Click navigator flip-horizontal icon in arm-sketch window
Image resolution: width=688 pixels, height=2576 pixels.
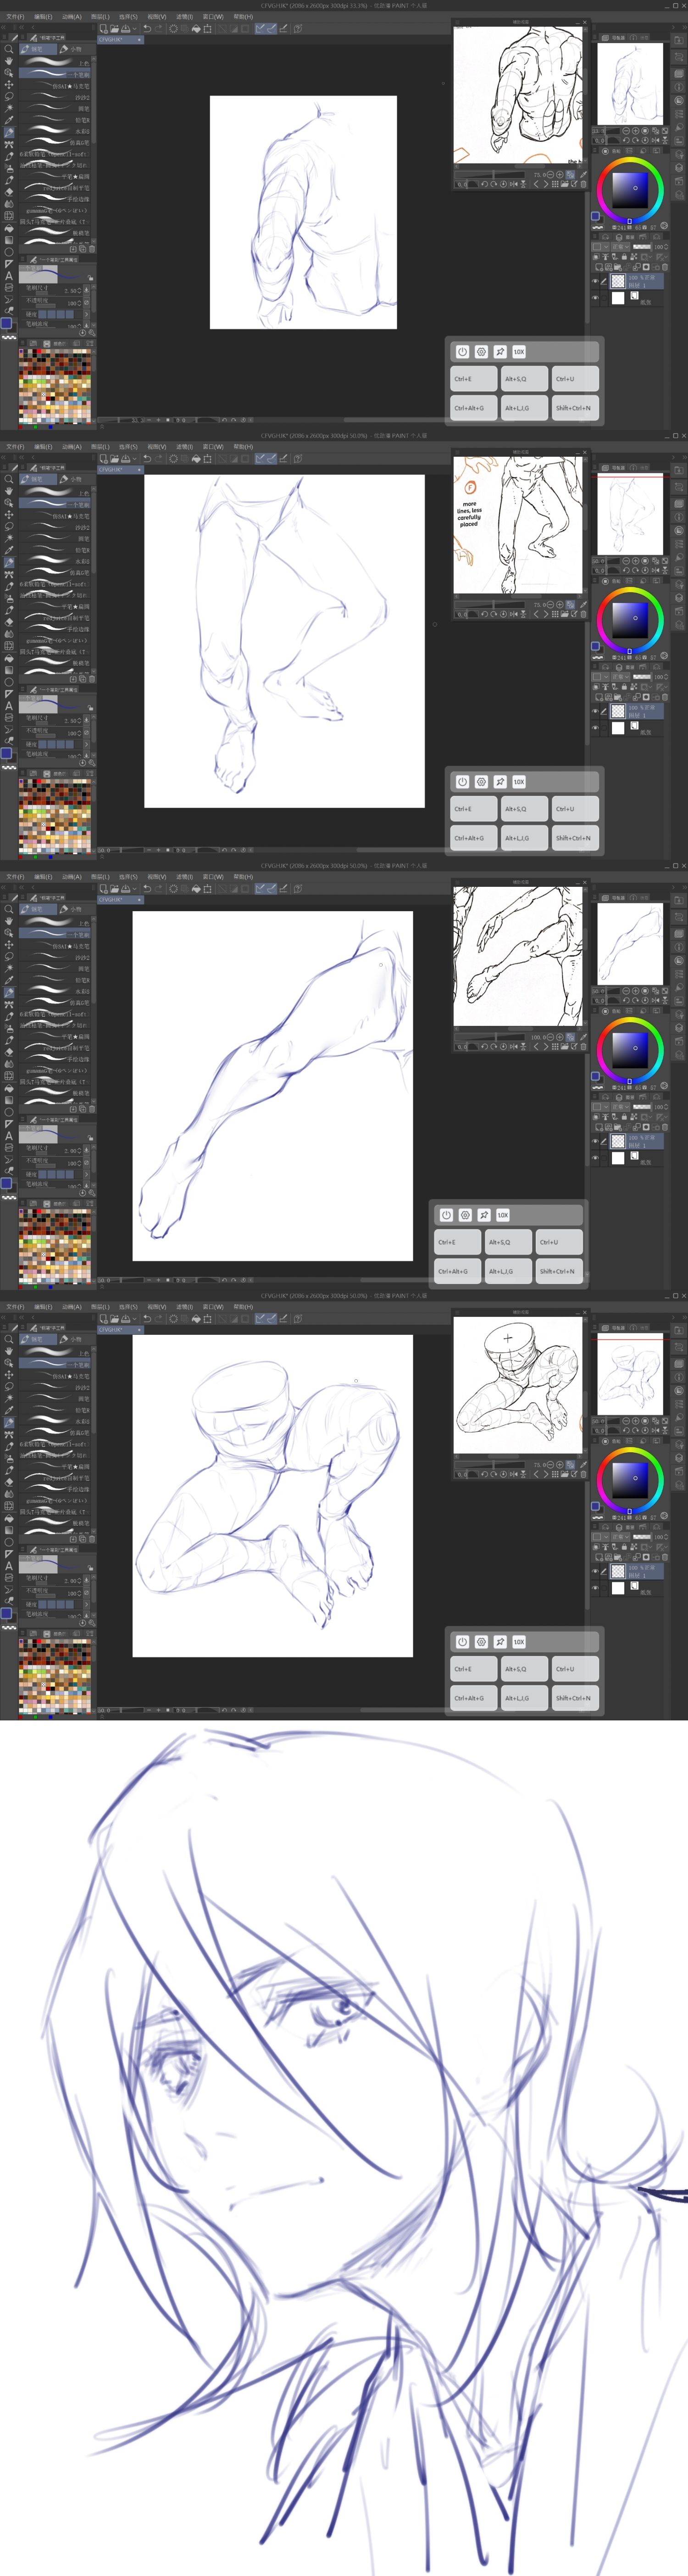coord(655,141)
